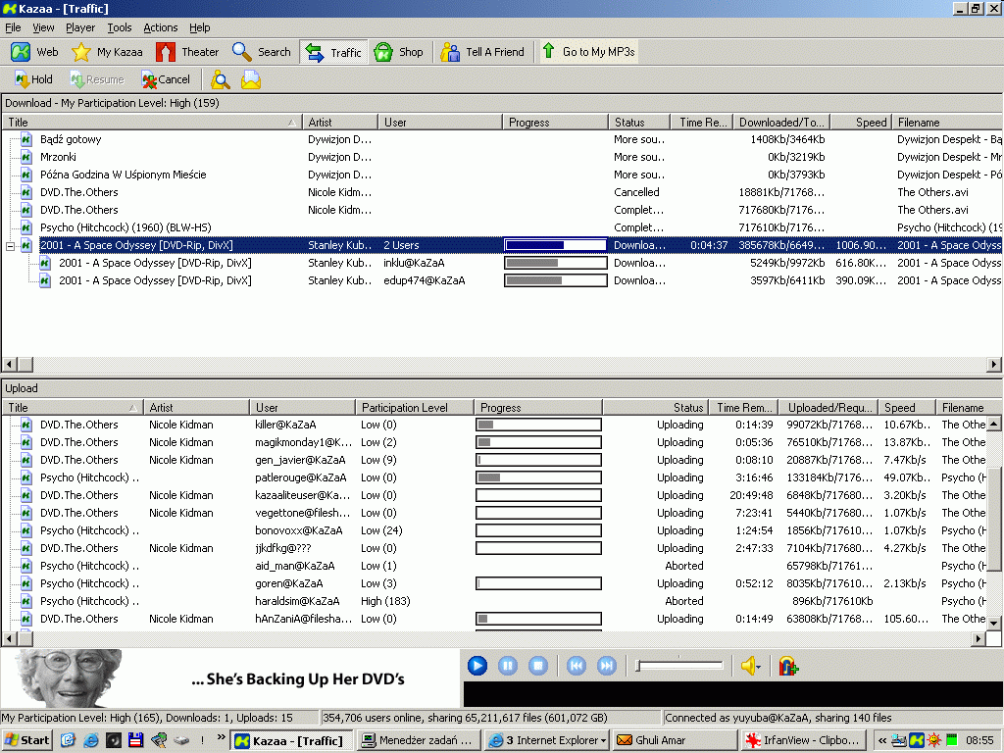Sort uploads by User column

pos(302,408)
